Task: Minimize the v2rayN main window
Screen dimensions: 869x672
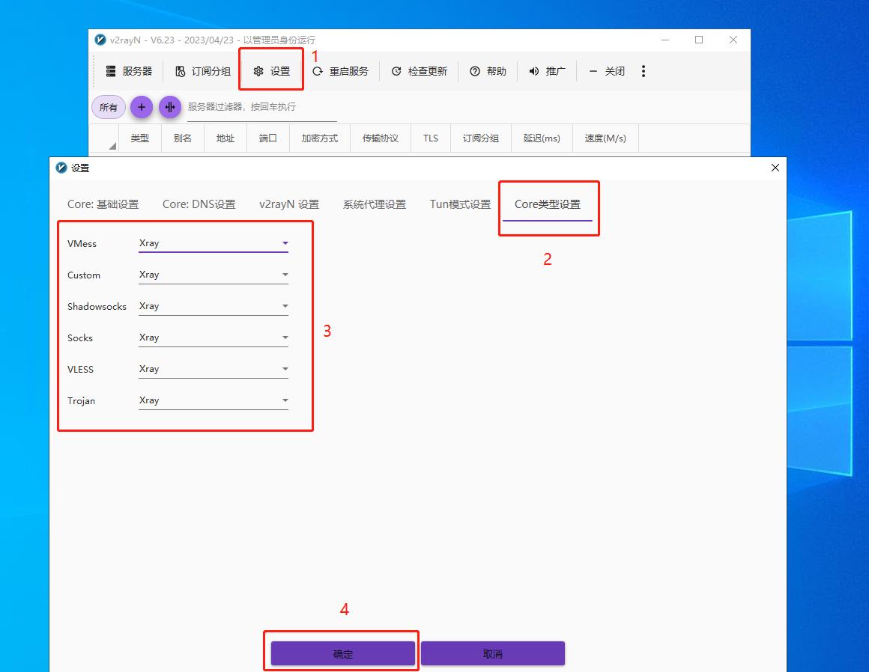Action: 665,40
